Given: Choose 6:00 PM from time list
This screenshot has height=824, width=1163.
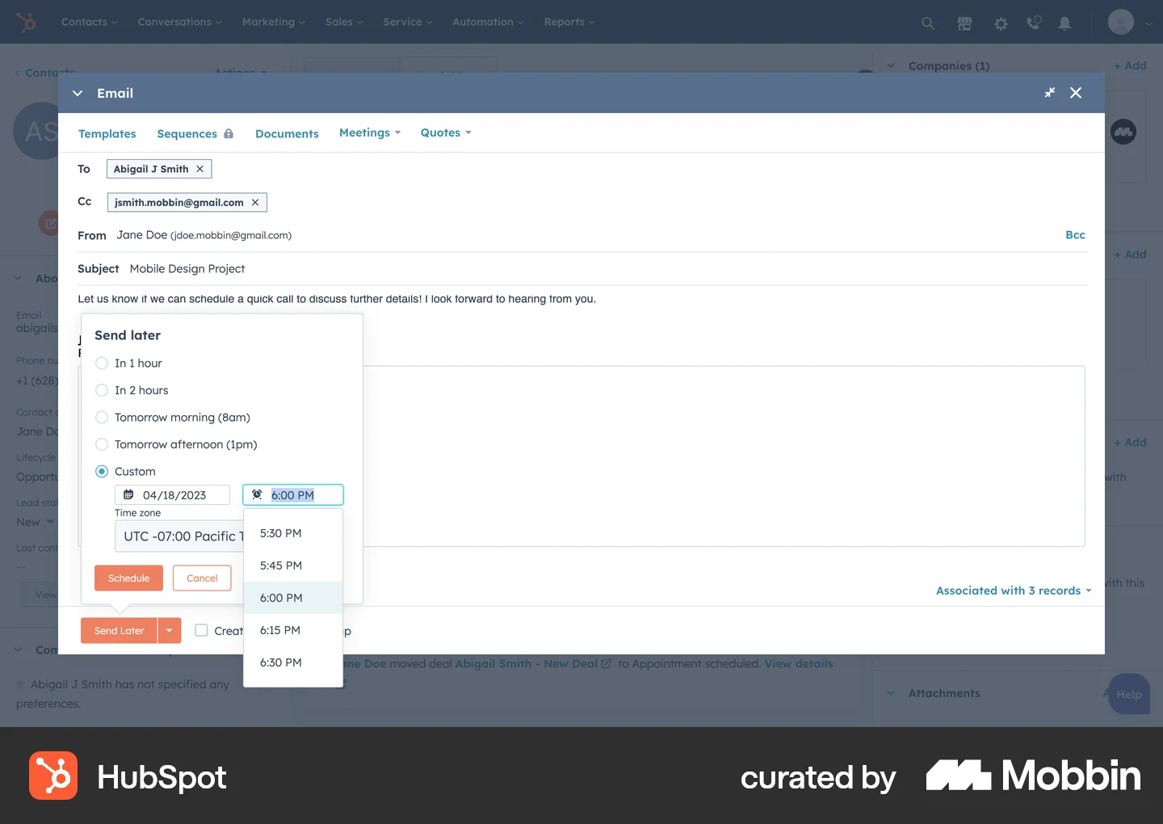Looking at the screenshot, I should [293, 598].
